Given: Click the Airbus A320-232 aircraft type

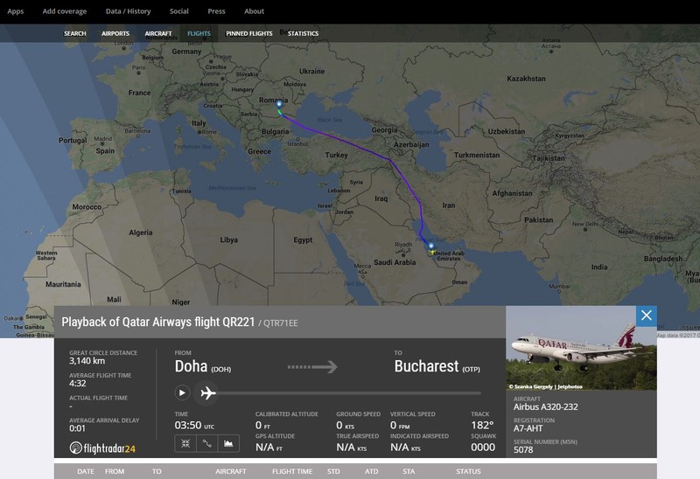Looking at the screenshot, I should (x=545, y=406).
